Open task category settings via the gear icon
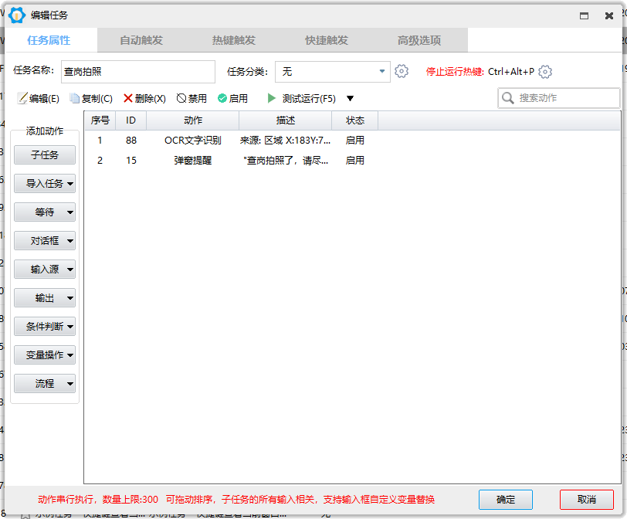 click(x=402, y=72)
